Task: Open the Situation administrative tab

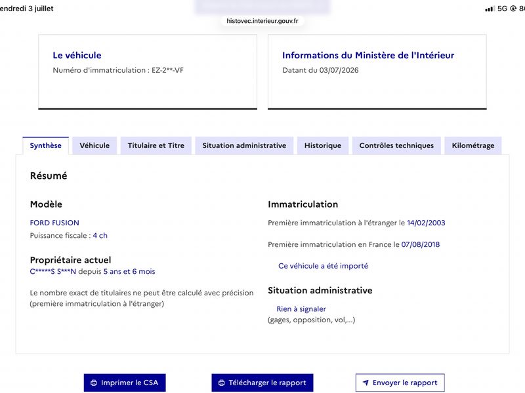Action: pos(244,145)
